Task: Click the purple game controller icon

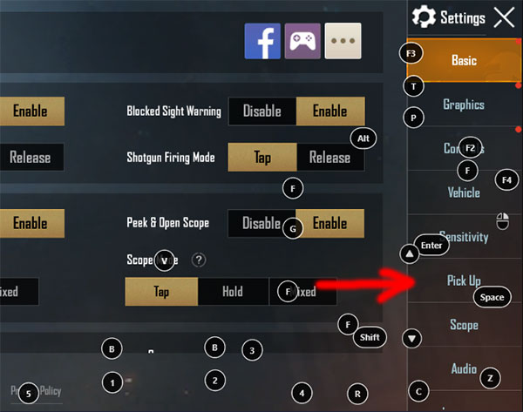Action: [302, 41]
